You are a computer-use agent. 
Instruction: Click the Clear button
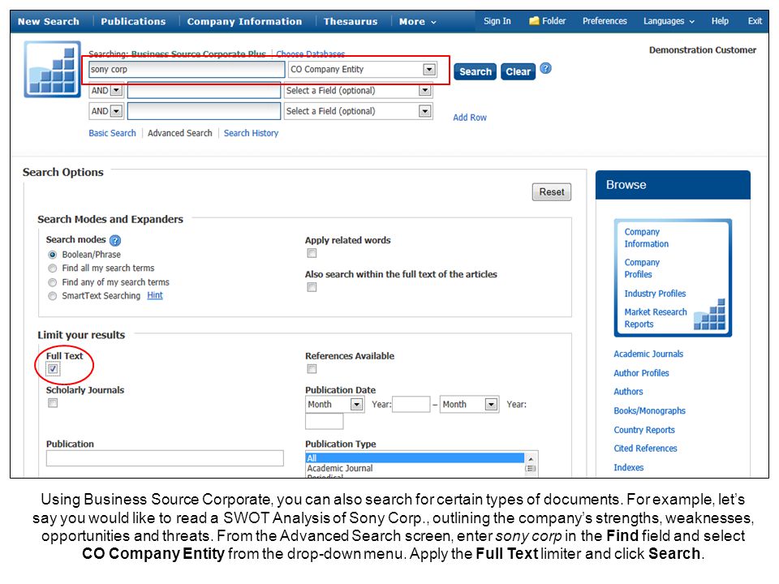(518, 71)
